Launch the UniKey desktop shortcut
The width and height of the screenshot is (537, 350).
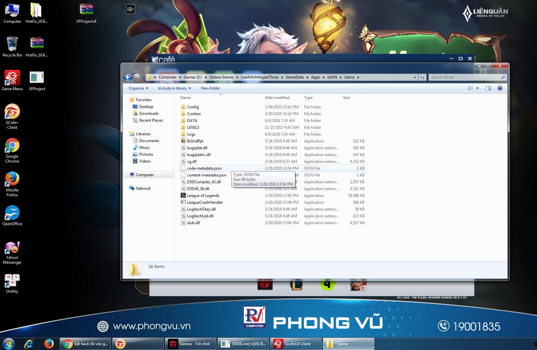point(12,284)
